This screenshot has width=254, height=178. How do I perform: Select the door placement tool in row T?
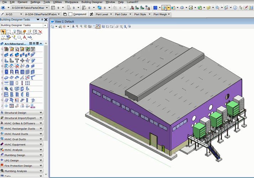[6, 72]
